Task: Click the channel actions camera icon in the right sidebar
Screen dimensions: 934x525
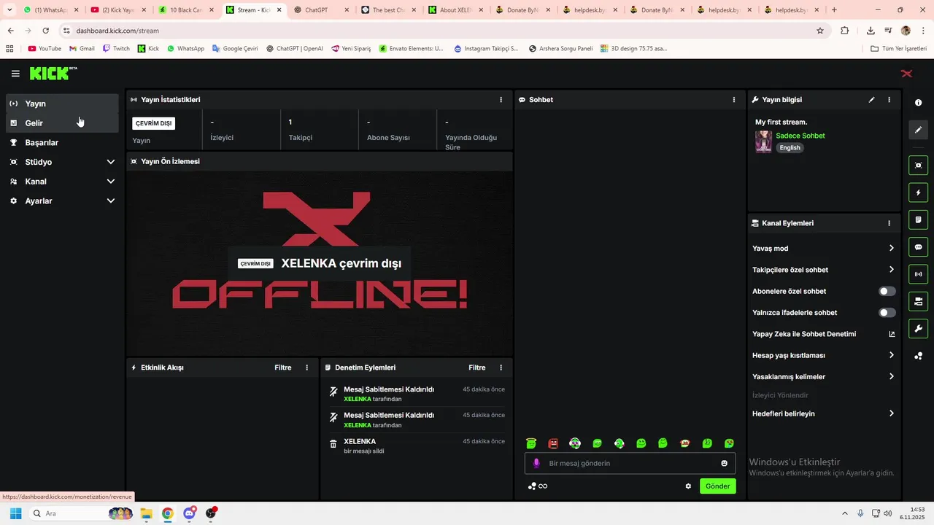Action: (918, 301)
